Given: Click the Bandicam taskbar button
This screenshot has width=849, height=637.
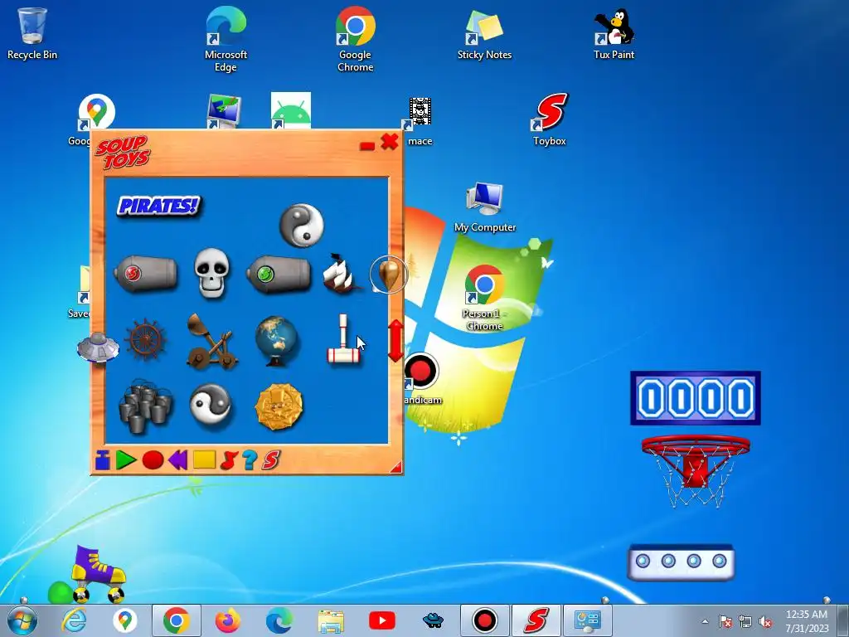Looking at the screenshot, I should 484,620.
